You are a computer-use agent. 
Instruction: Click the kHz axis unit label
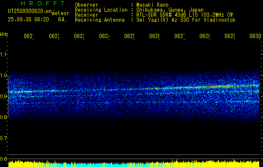pyautogui.click(x=4, y=34)
